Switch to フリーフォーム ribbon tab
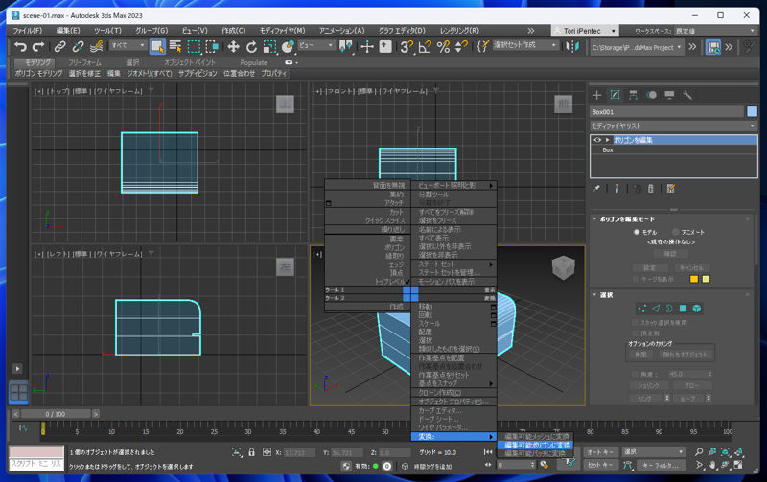This screenshot has width=767, height=482. click(x=84, y=62)
